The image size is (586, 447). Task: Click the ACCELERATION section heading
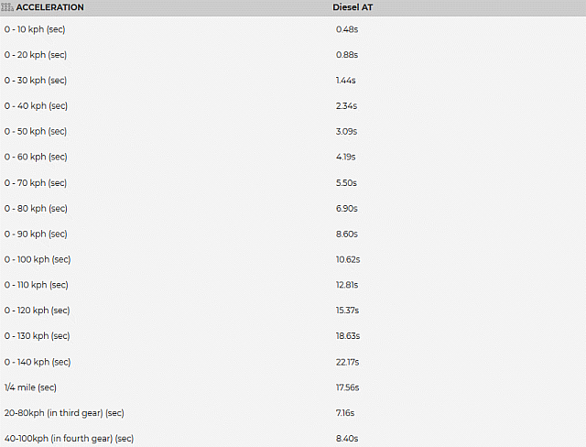[49, 7]
